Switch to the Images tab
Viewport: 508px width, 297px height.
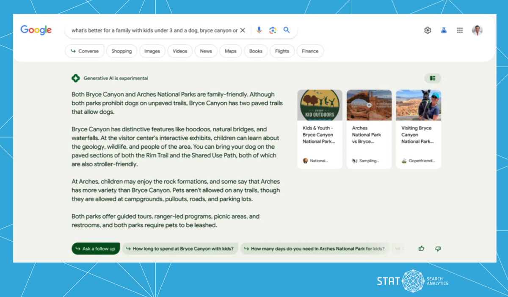click(x=152, y=51)
